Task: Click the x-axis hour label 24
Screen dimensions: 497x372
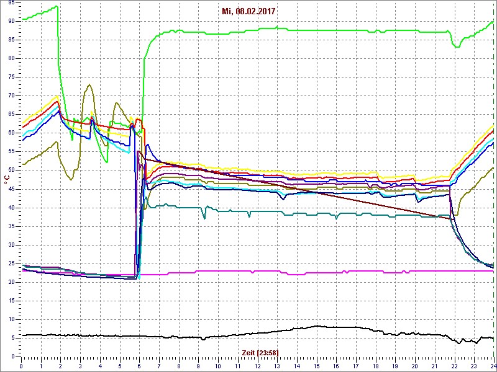Action: (493, 366)
